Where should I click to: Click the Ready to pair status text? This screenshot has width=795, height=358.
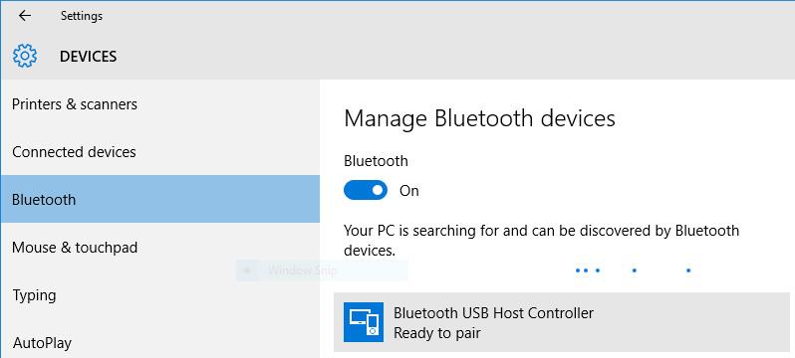pyautogui.click(x=437, y=333)
